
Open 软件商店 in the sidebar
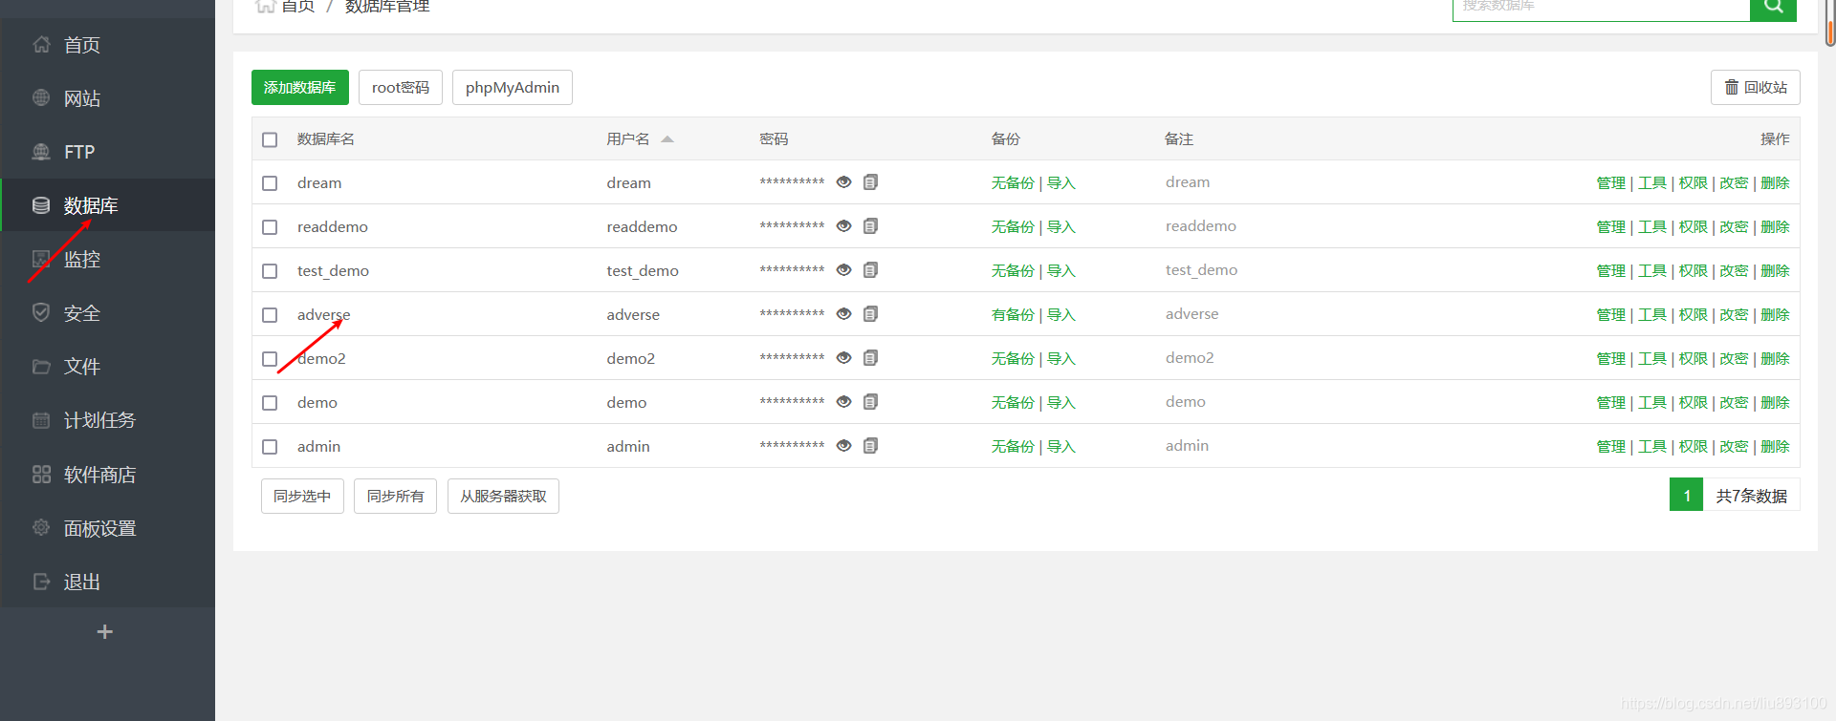(x=100, y=475)
